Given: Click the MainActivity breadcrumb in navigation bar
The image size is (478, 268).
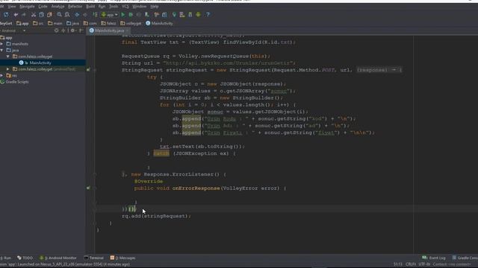Looking at the screenshot, I should (x=159, y=23).
